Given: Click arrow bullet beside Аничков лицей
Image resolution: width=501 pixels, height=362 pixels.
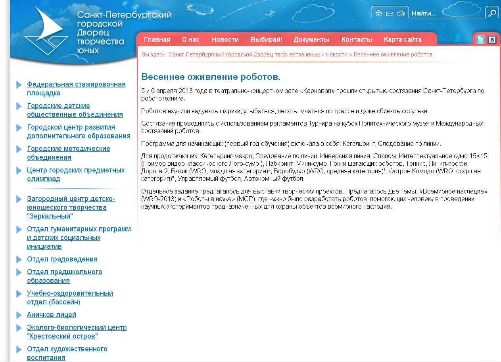Looking at the screenshot, I should click(19, 315).
